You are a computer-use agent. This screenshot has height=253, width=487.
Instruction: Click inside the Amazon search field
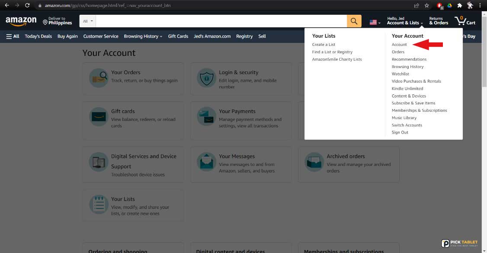[x=221, y=21]
